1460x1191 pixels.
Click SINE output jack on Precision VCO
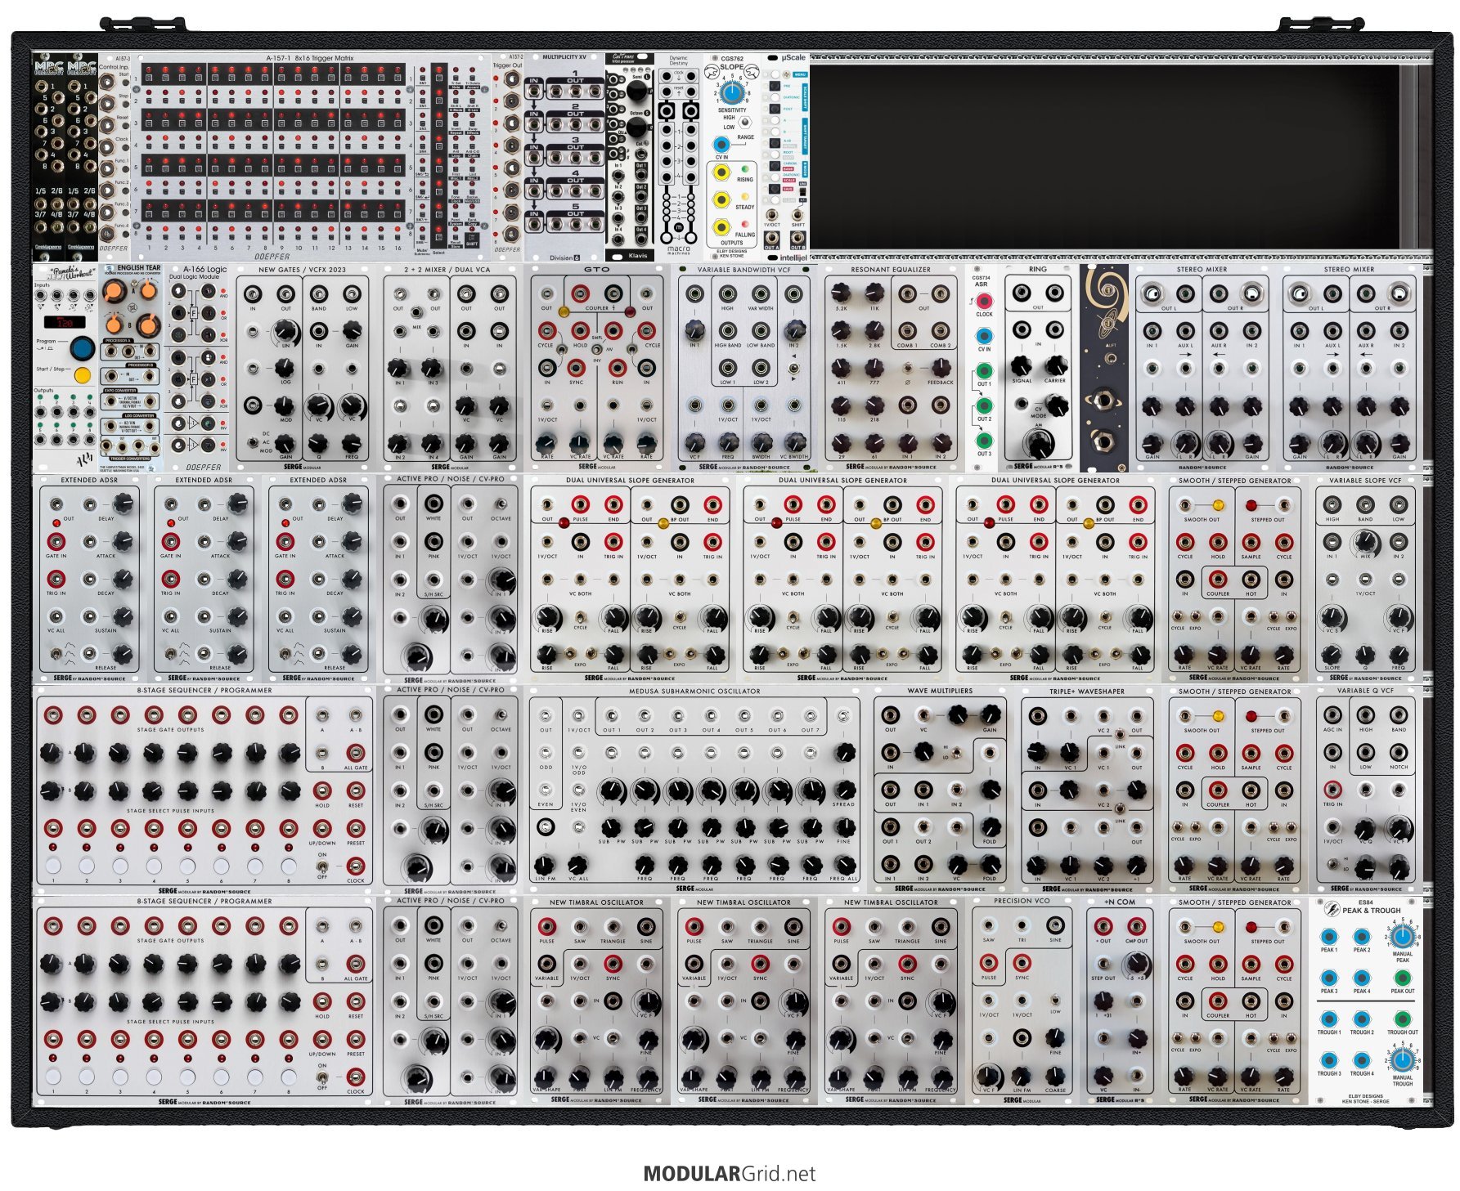coord(1055,926)
